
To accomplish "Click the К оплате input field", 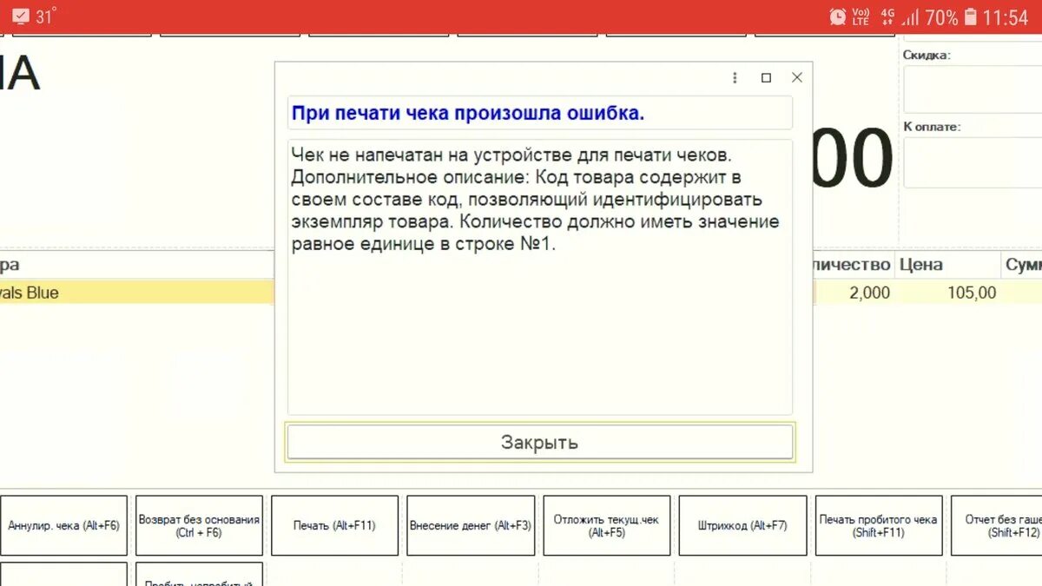I will [x=973, y=162].
